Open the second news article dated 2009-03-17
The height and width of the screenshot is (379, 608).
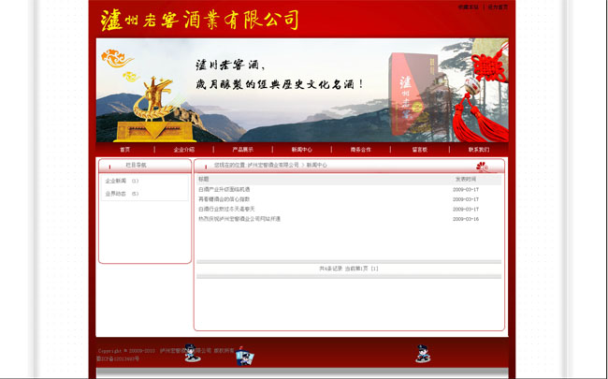[224, 199]
